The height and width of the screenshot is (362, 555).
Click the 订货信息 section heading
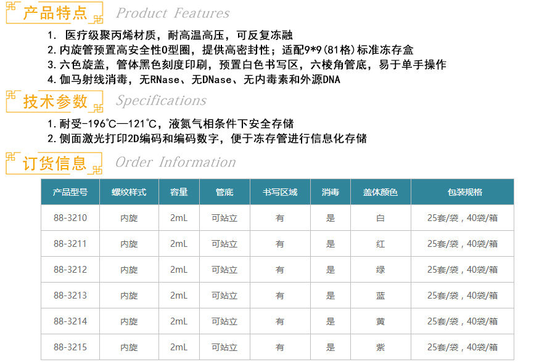point(55,163)
